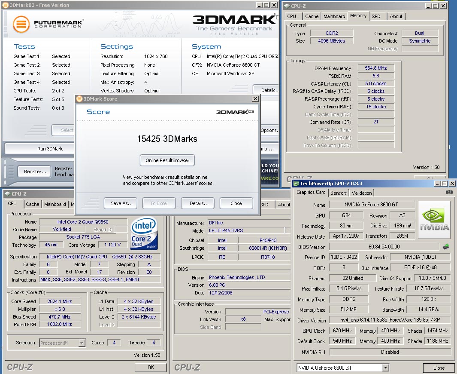Click the processor name Intel Core 2 Quad Q9550
The width and height of the screenshot is (457, 374).
click(83, 222)
